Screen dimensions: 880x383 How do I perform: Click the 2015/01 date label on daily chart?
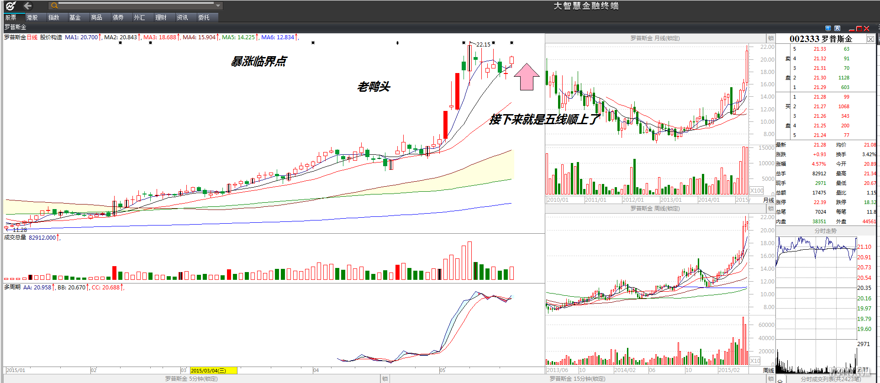(x=16, y=371)
